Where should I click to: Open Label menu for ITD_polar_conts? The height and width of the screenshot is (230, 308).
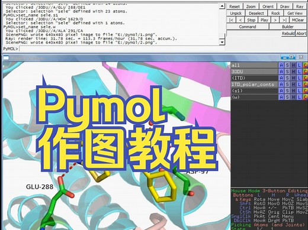point(300,85)
